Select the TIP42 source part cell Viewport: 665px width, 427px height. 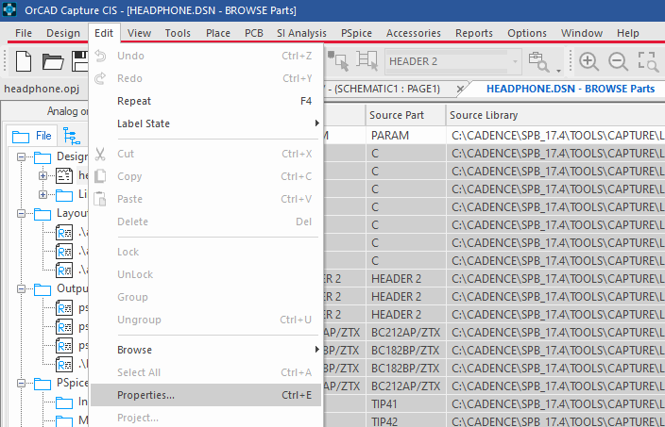pyautogui.click(x=405, y=421)
